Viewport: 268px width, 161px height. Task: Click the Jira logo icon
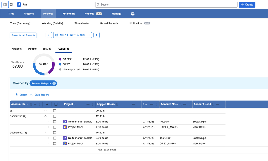tap(19, 5)
